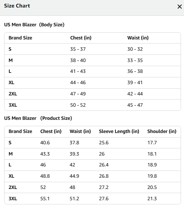Select chest range 35 - 37 for size S
Viewport: 184px width, 207px height.
point(78,49)
